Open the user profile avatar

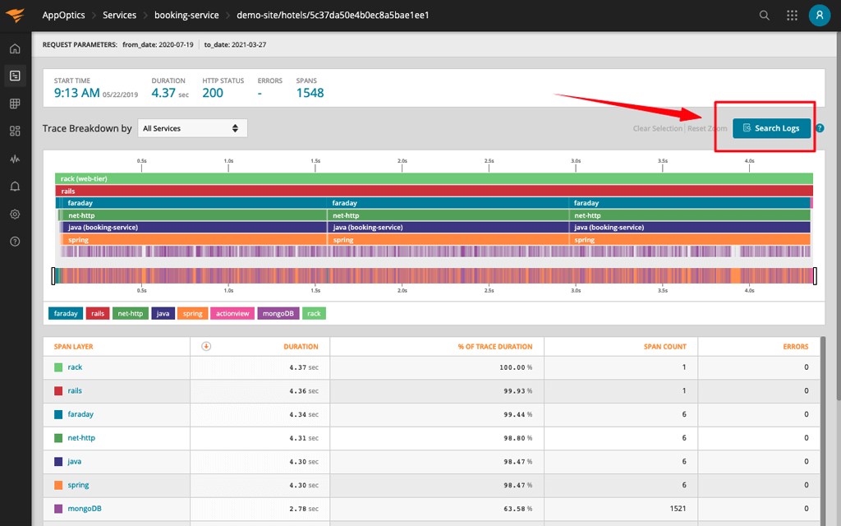coord(820,15)
